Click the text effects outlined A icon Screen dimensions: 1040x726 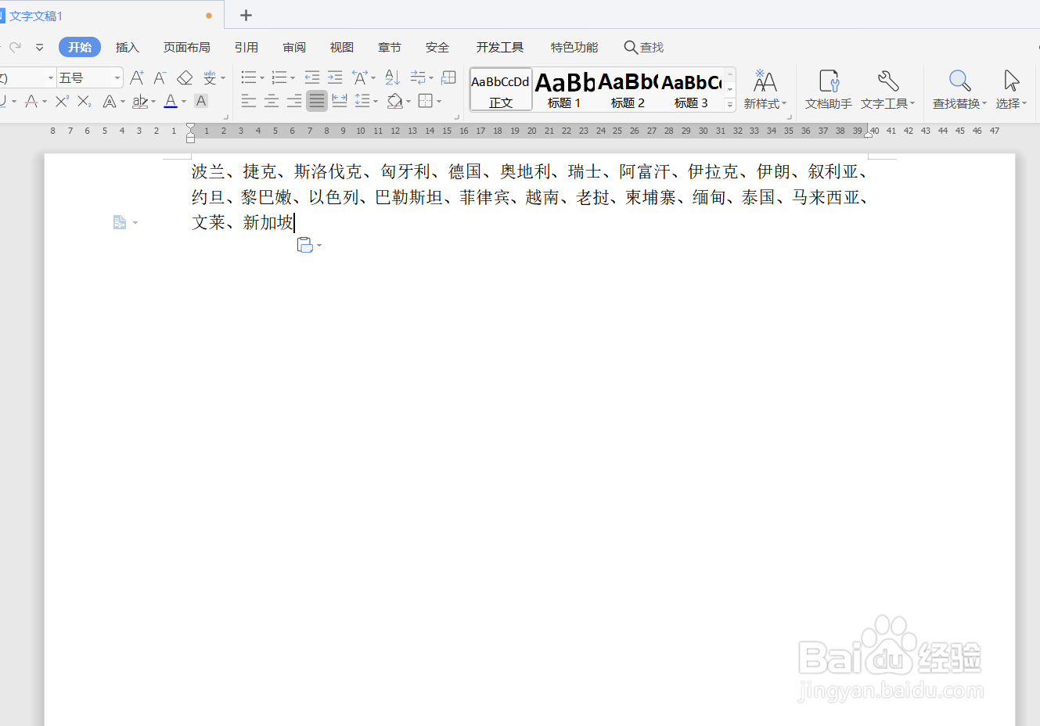pyautogui.click(x=110, y=101)
